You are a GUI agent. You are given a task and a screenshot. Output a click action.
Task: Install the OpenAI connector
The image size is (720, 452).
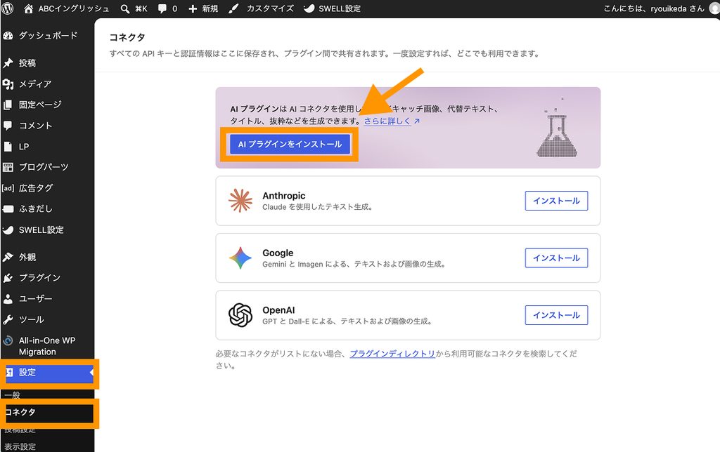tap(556, 315)
